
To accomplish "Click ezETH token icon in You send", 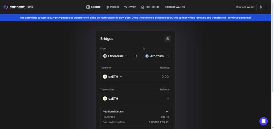I will coord(105,76).
